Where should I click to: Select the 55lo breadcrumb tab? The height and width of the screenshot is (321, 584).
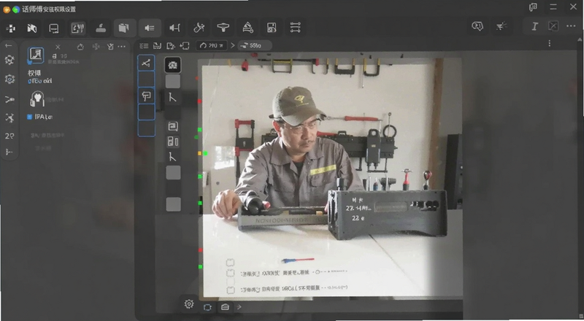pos(255,45)
